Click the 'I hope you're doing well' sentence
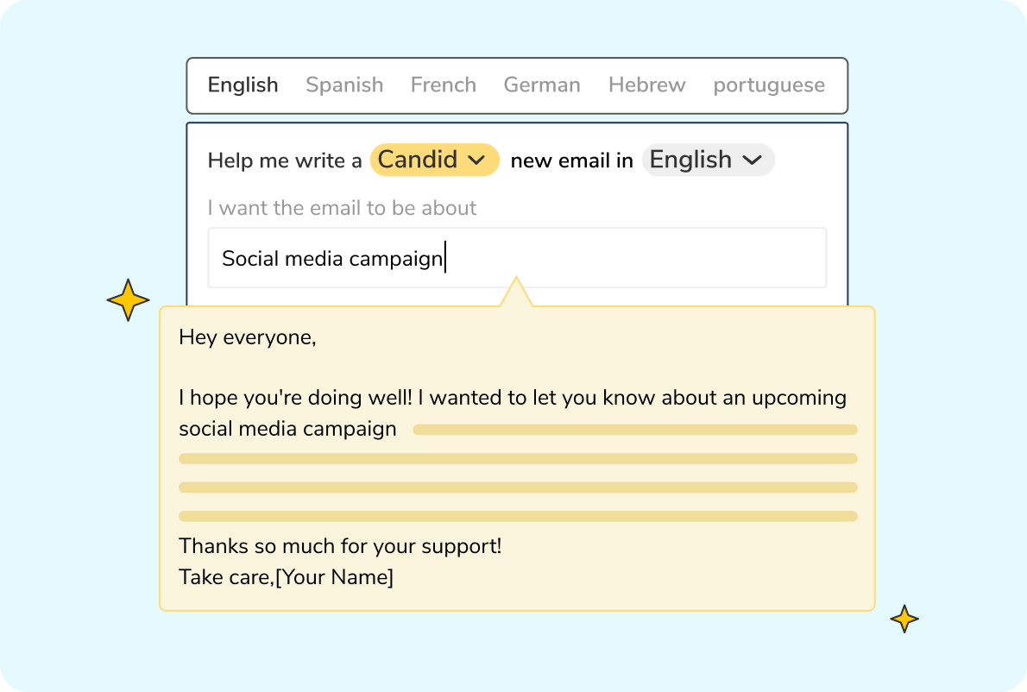The height and width of the screenshot is (692, 1027). pos(513,398)
